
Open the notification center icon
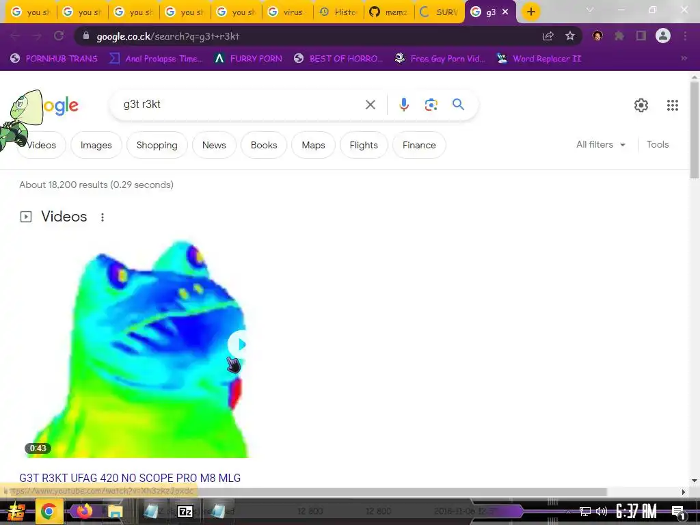678,511
